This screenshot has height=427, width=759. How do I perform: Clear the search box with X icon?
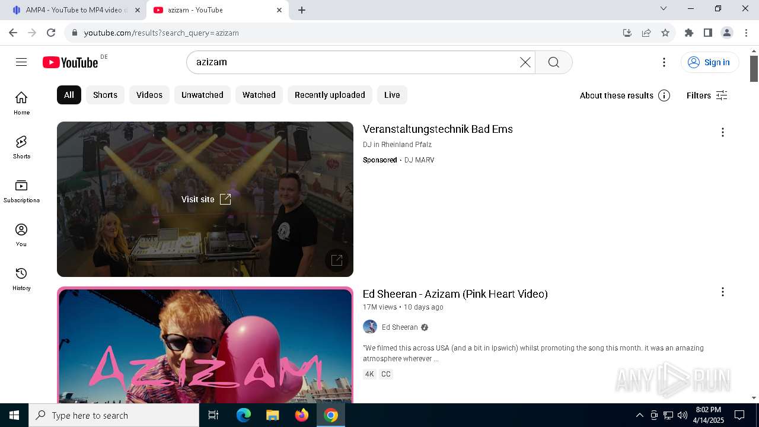(x=525, y=62)
